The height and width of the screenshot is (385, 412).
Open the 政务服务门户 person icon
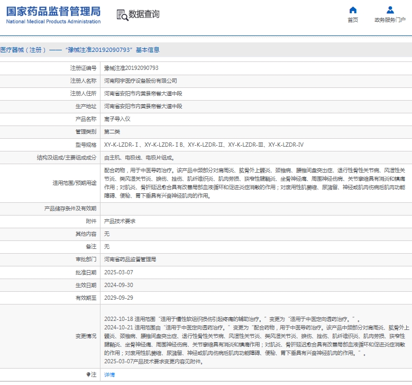point(390,10)
